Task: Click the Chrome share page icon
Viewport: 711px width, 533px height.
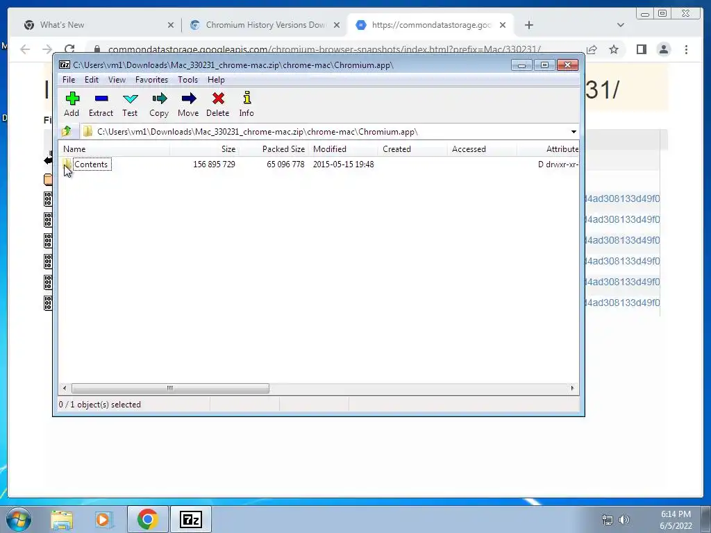Action: coord(592,49)
